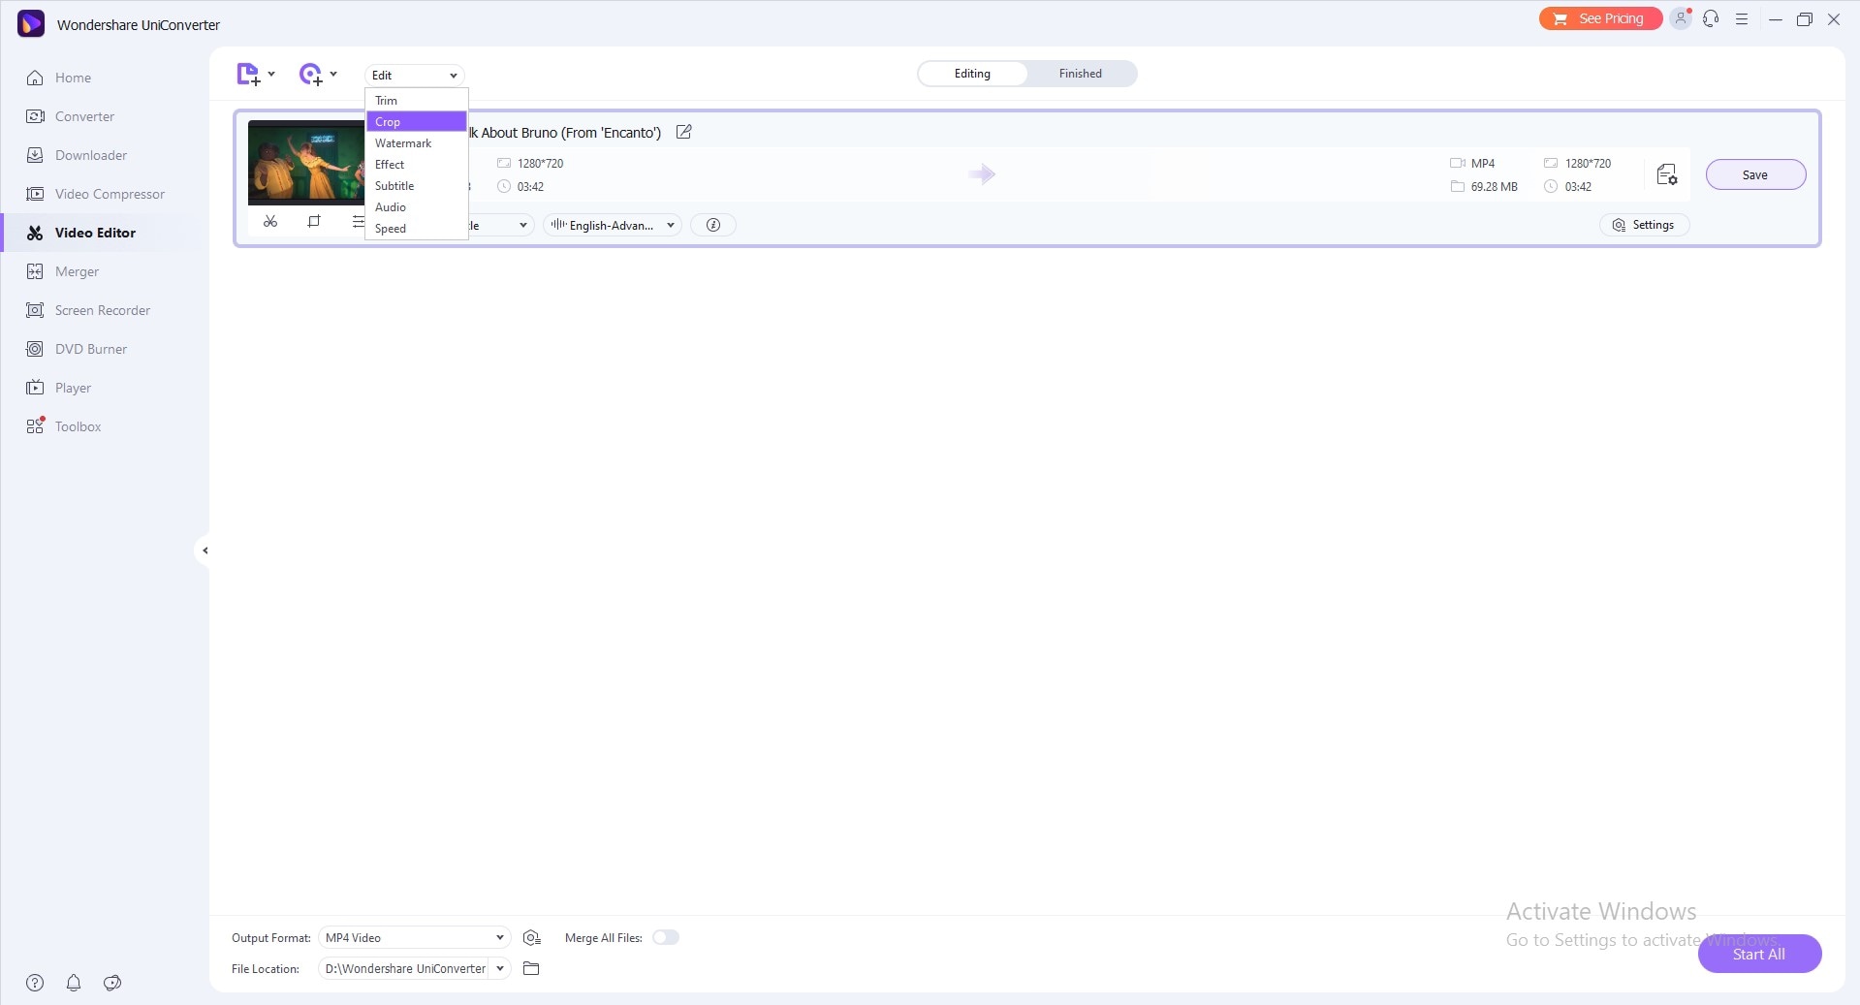Expand the add files dropdown arrow
This screenshot has width=1860, height=1005.
point(271,74)
